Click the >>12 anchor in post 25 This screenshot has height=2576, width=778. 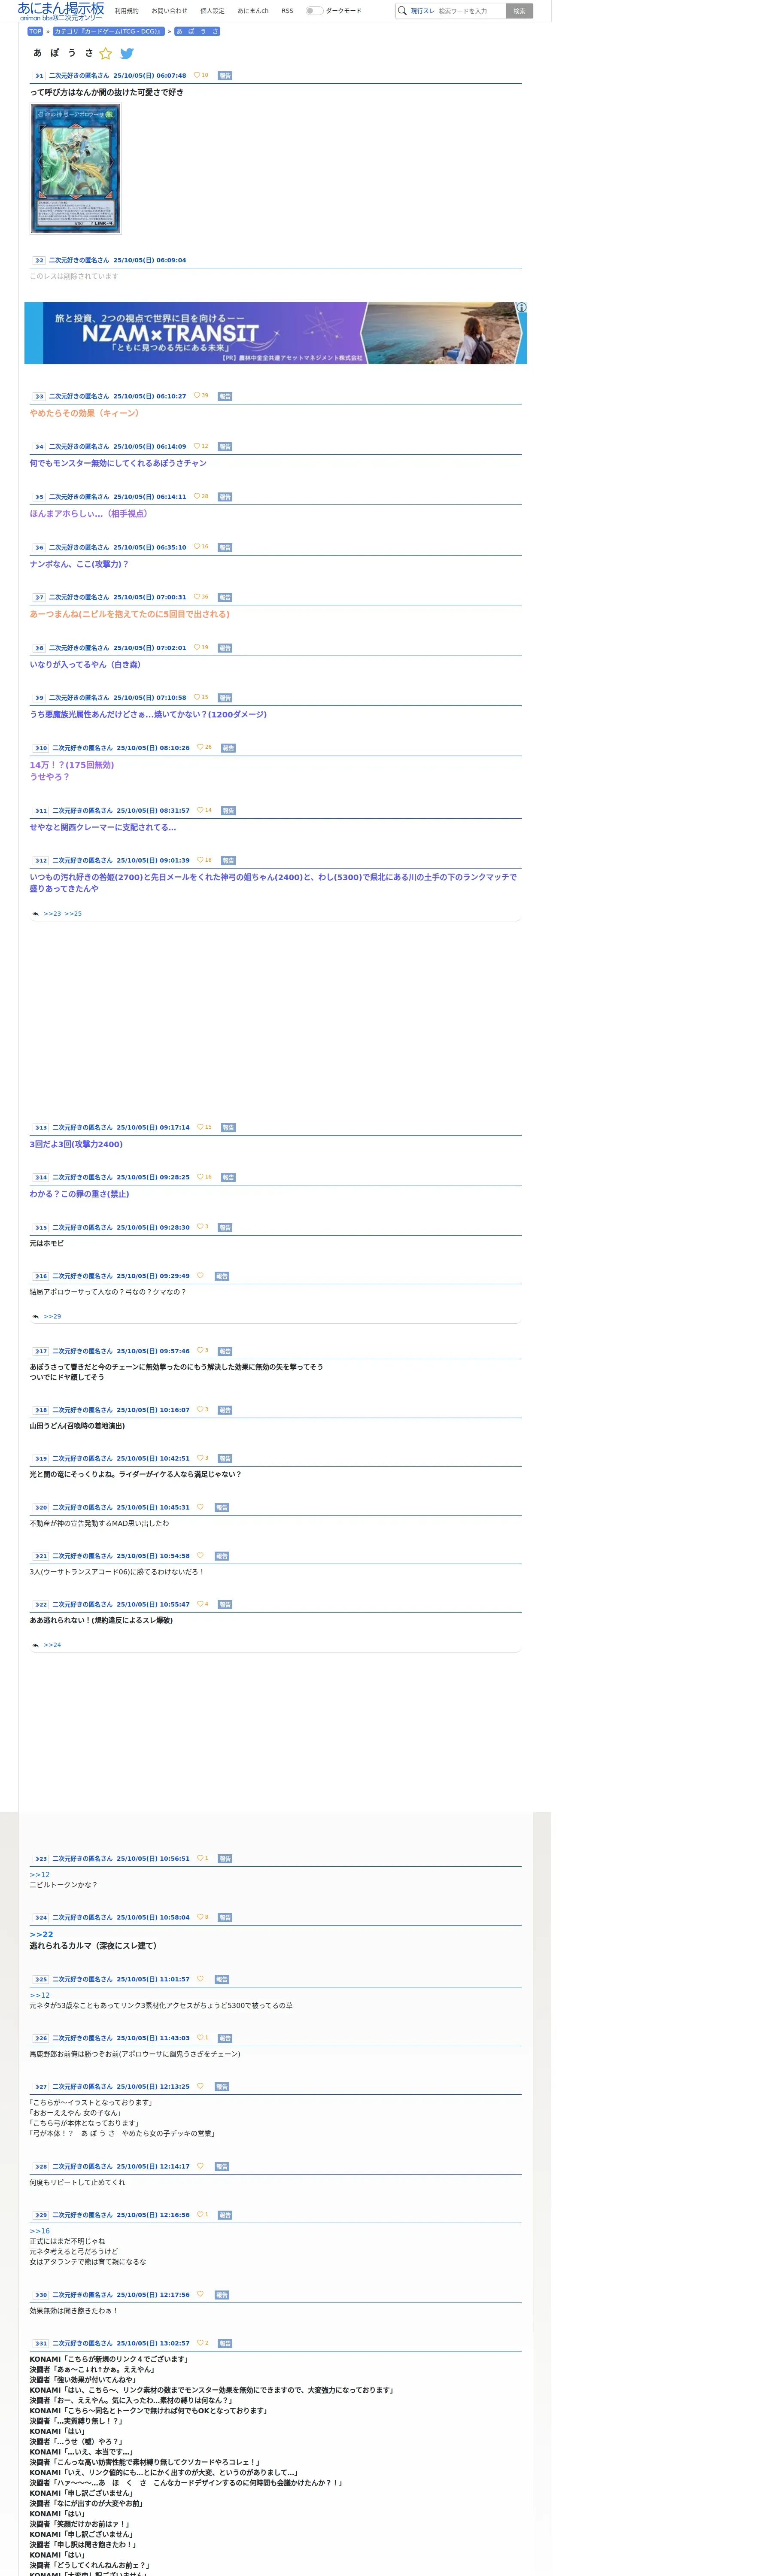pyautogui.click(x=39, y=1995)
